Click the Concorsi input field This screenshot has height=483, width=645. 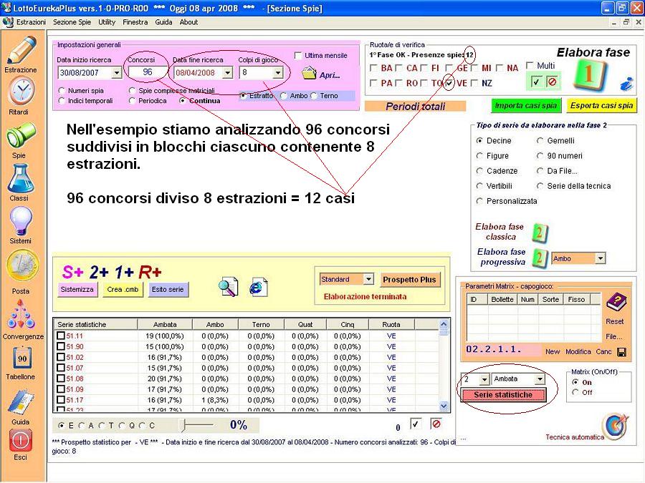(147, 72)
